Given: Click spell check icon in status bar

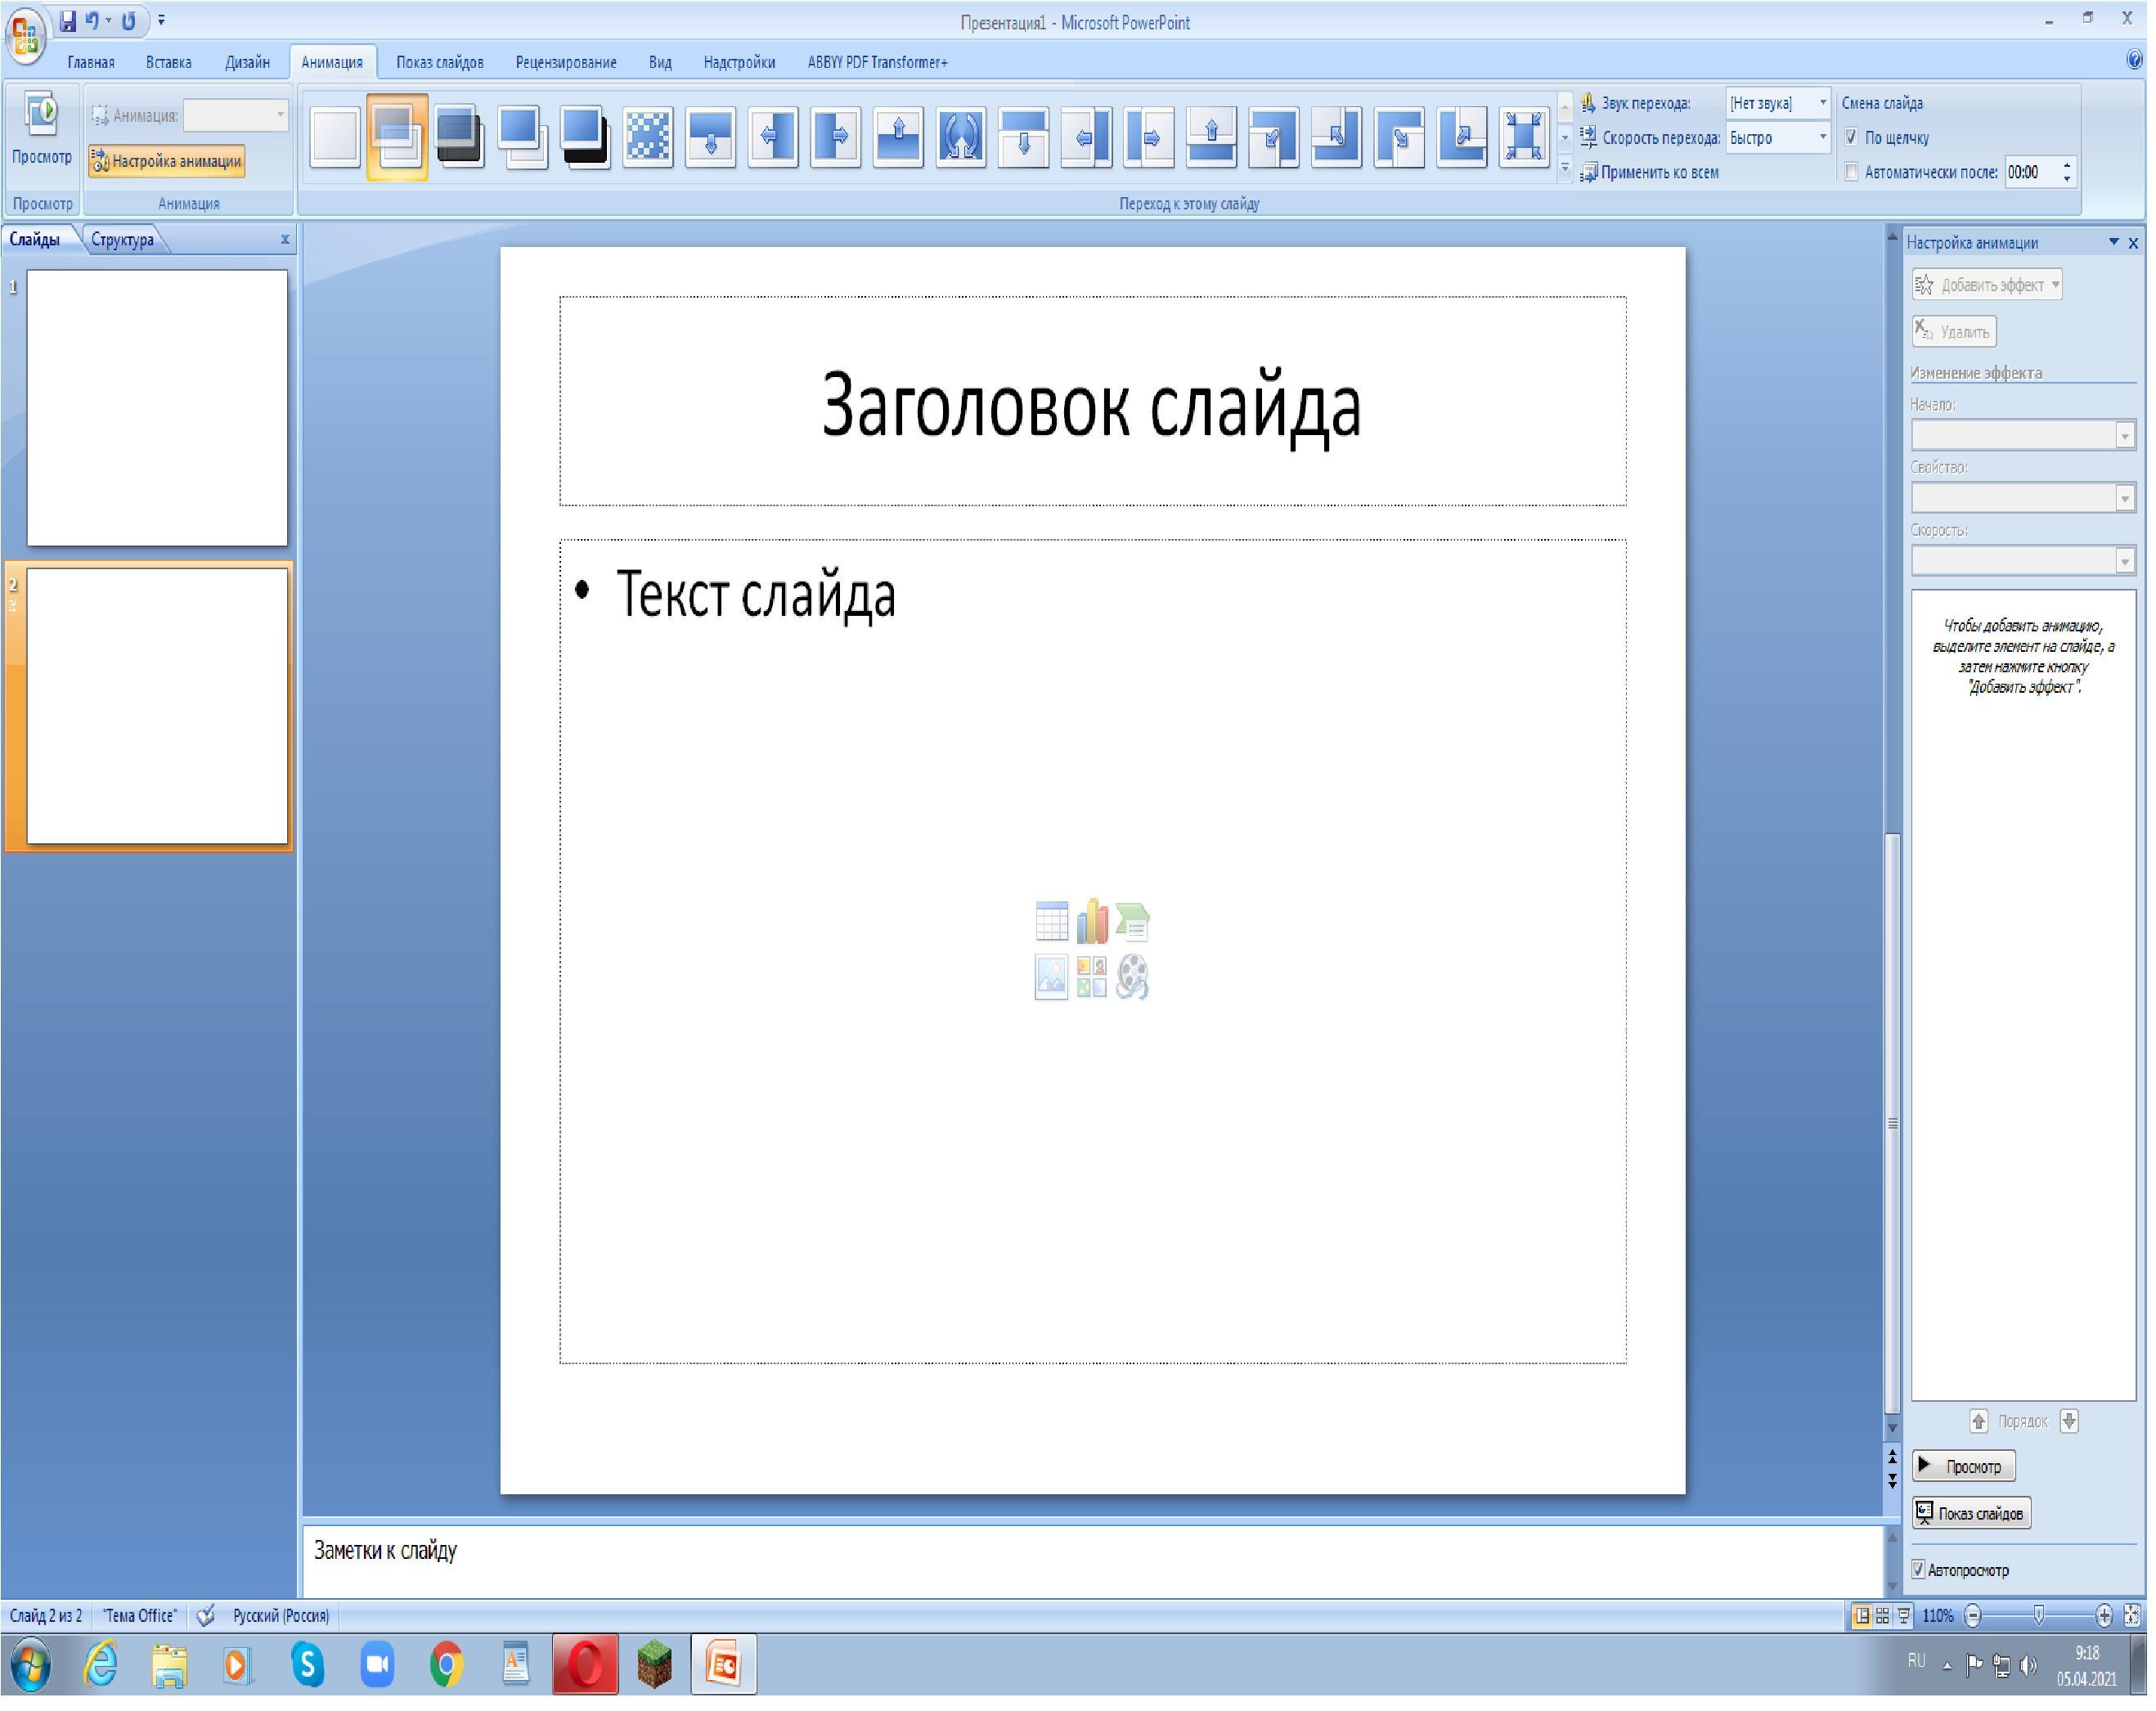Looking at the screenshot, I should pos(206,1616).
